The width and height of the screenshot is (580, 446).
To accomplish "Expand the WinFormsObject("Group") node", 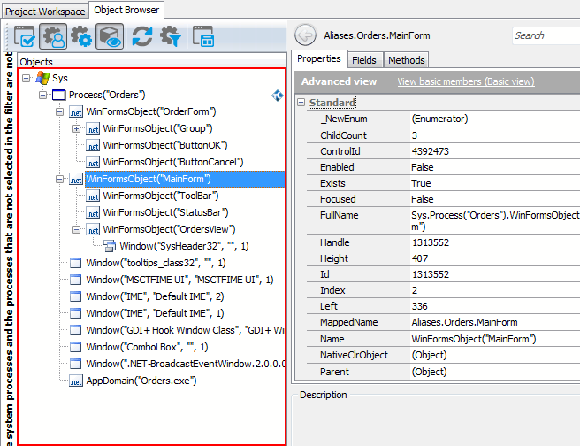I will coord(76,128).
